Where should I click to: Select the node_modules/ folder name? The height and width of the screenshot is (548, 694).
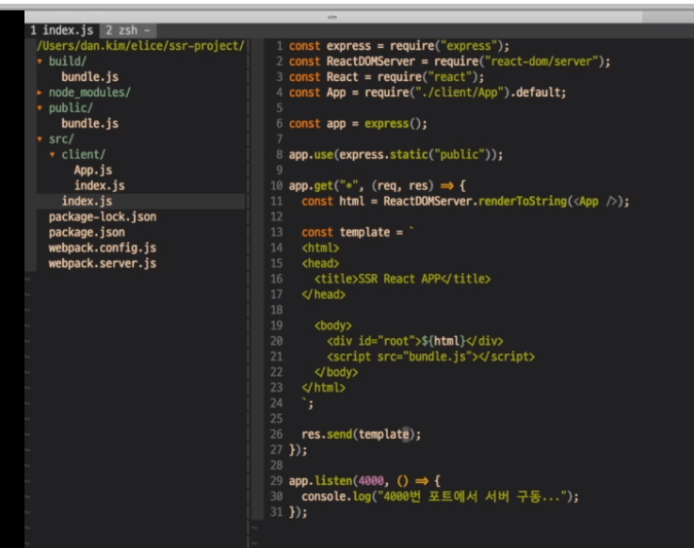(x=89, y=92)
